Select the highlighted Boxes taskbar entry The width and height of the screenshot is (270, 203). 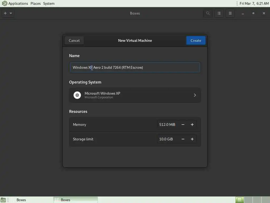tap(75, 200)
